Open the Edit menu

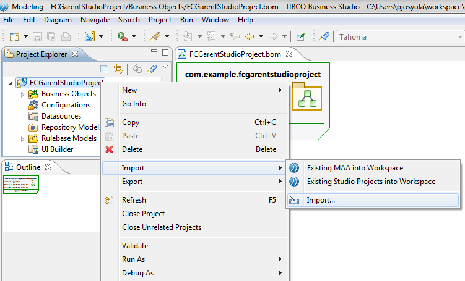tap(29, 20)
